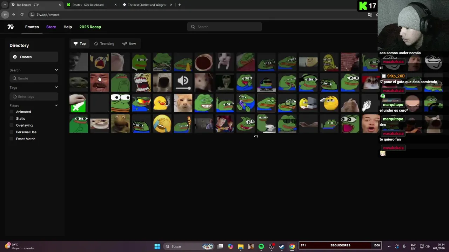Open the pixelated small Pepe emote

click(329, 124)
